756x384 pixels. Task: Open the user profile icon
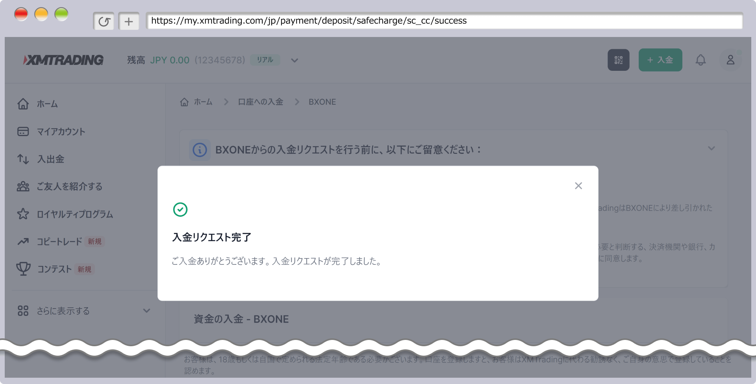[x=730, y=60]
